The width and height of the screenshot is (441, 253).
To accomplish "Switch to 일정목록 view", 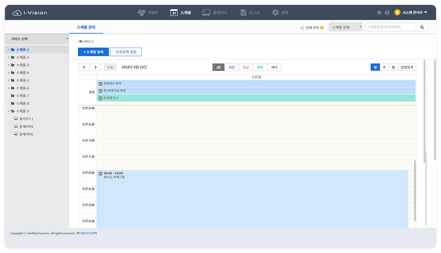I will point(407,68).
